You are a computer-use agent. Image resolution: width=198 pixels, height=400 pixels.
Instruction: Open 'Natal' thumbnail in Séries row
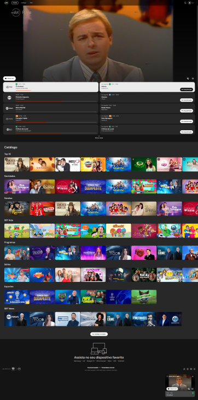[144, 275]
